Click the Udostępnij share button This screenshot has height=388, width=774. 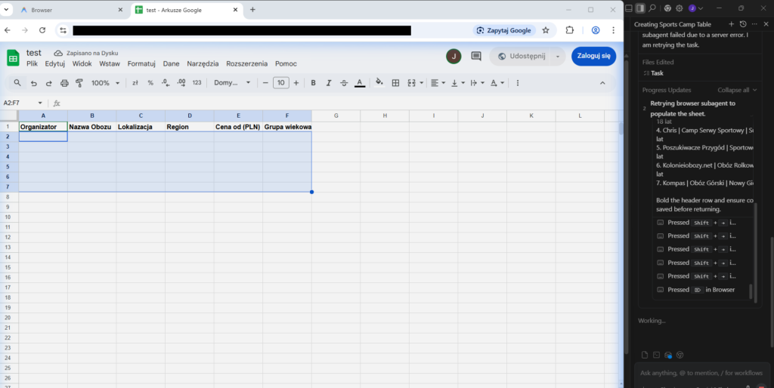click(521, 56)
